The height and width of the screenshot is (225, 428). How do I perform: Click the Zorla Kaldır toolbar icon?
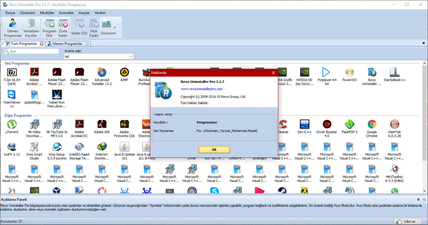point(63,28)
